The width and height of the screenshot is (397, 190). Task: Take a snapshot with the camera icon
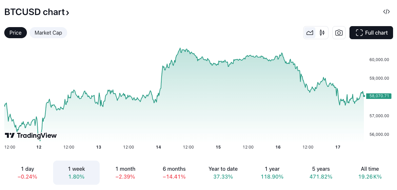click(x=339, y=33)
